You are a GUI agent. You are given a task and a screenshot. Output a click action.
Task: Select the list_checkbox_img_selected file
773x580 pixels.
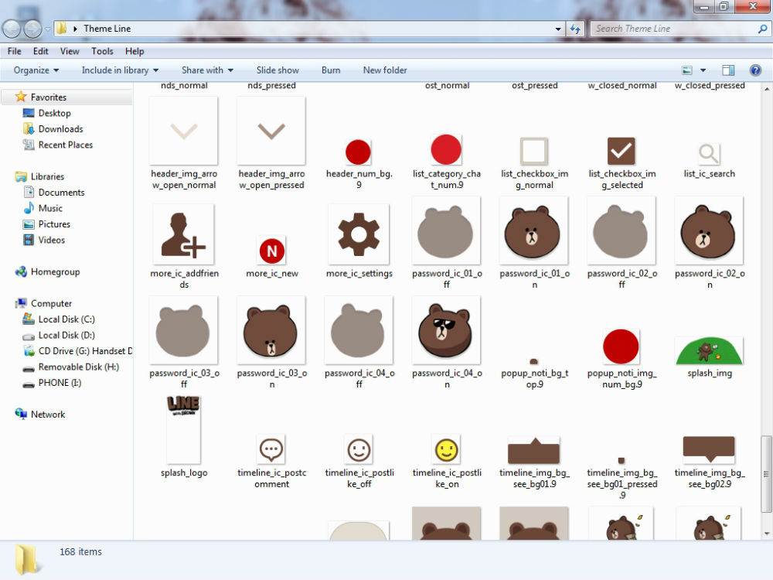pyautogui.click(x=621, y=151)
